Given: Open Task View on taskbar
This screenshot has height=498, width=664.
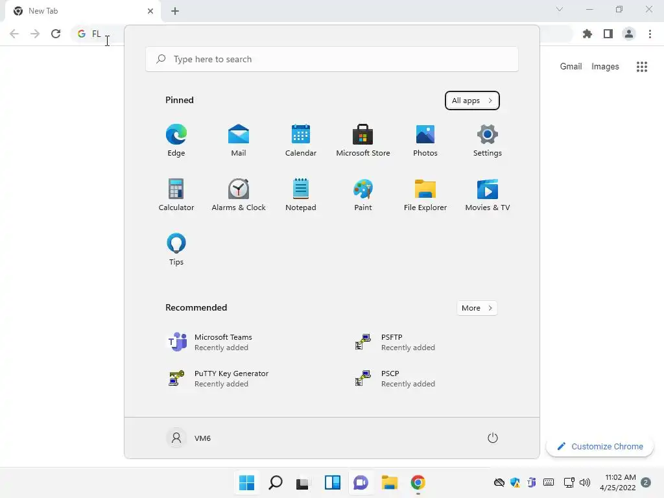Looking at the screenshot, I should 303,482.
